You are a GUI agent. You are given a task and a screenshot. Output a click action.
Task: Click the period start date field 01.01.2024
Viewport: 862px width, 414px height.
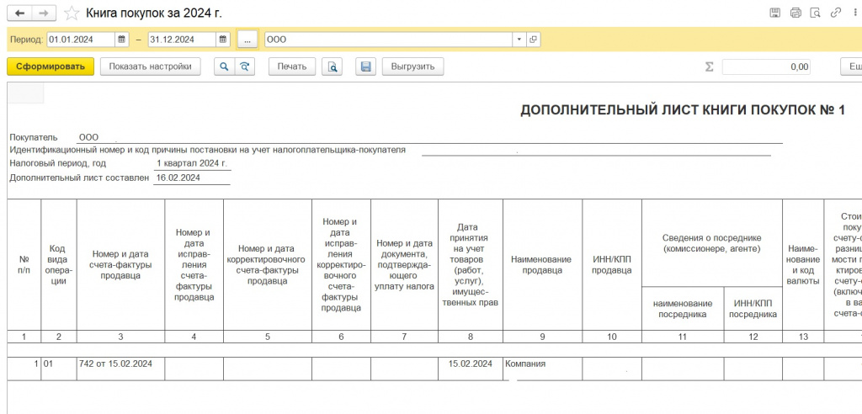(82, 40)
